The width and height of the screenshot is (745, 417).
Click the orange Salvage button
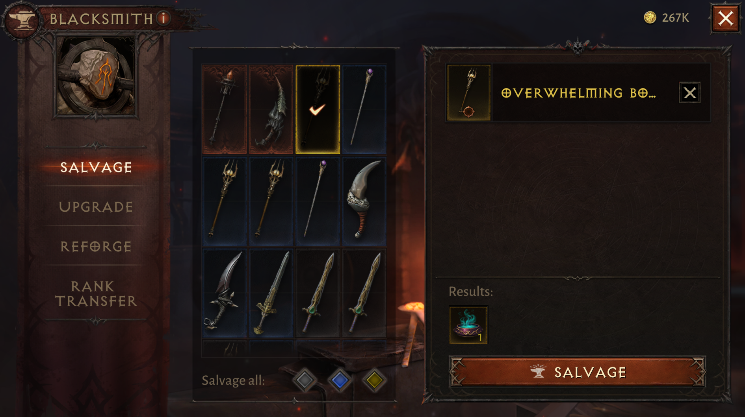click(x=578, y=372)
